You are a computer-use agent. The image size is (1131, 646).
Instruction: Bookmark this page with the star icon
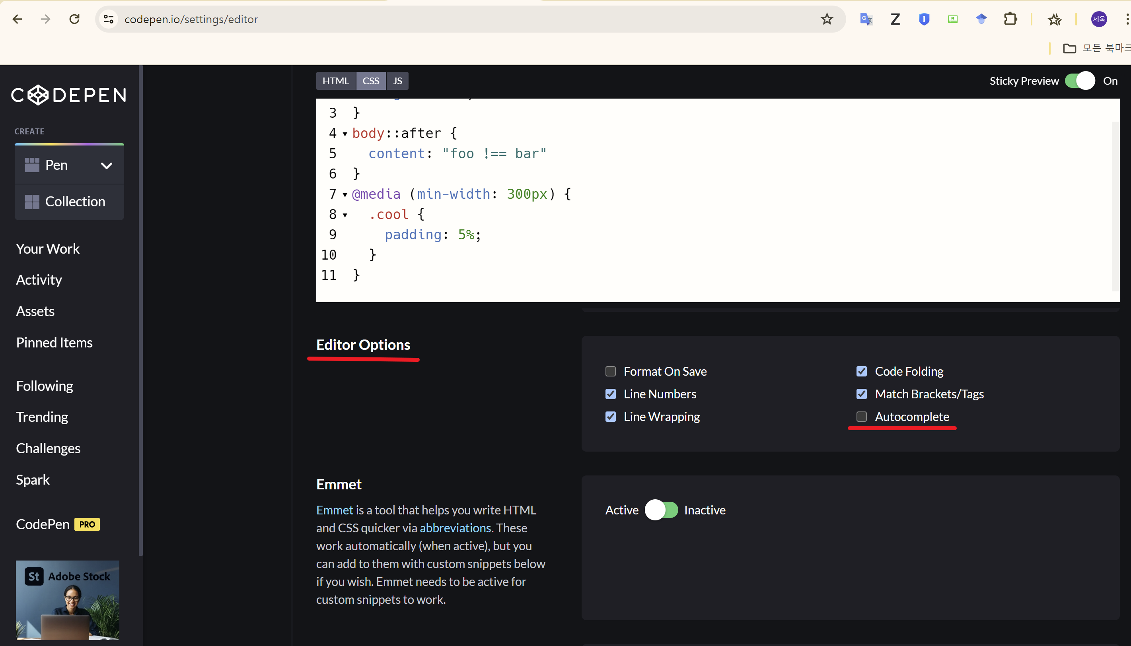[827, 19]
